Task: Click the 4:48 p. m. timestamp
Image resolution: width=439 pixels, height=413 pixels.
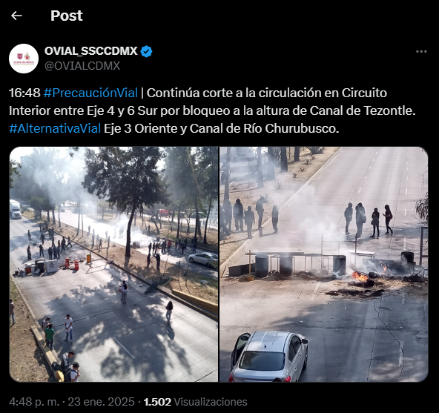Action: pos(34,402)
